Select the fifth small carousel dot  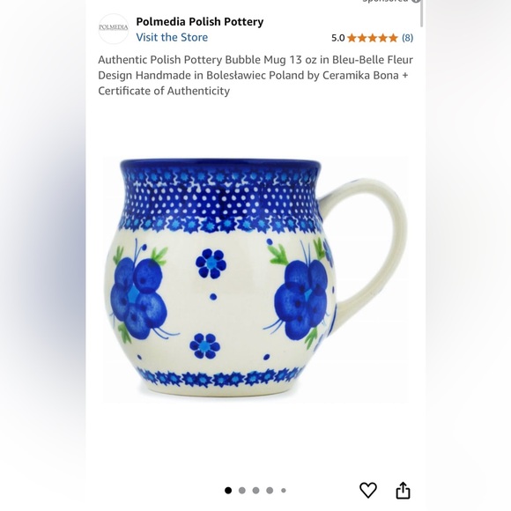[284, 490]
